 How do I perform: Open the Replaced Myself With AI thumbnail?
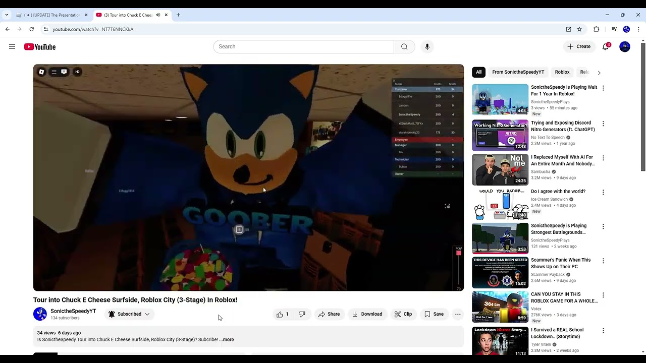click(x=500, y=169)
